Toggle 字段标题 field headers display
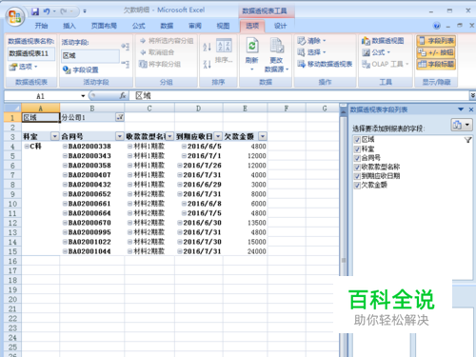This screenshot has height=357, width=476. pyautogui.click(x=436, y=64)
